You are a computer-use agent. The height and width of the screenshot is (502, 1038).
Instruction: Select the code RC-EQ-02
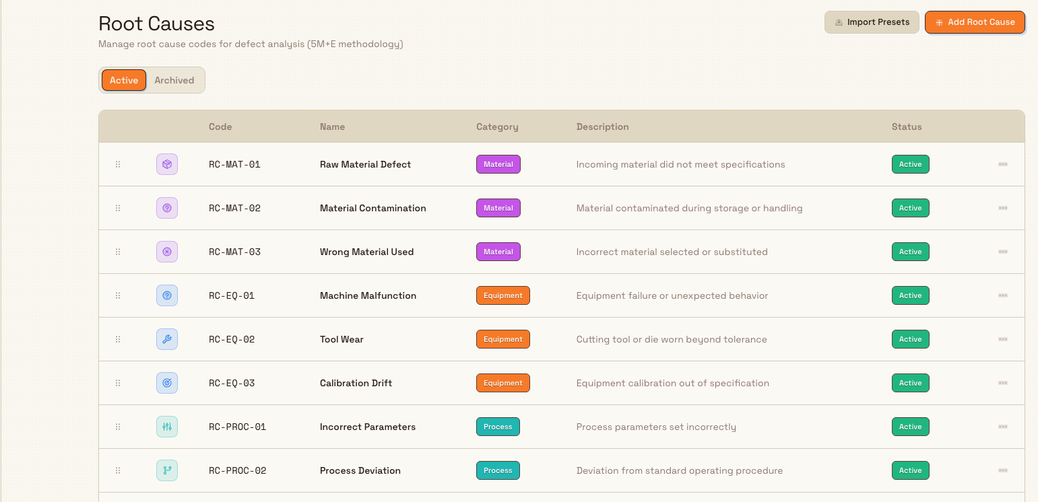click(232, 339)
